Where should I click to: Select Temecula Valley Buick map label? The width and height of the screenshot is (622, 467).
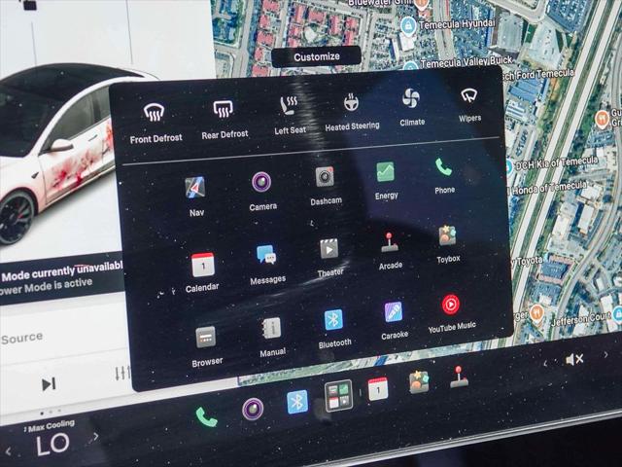[466, 62]
